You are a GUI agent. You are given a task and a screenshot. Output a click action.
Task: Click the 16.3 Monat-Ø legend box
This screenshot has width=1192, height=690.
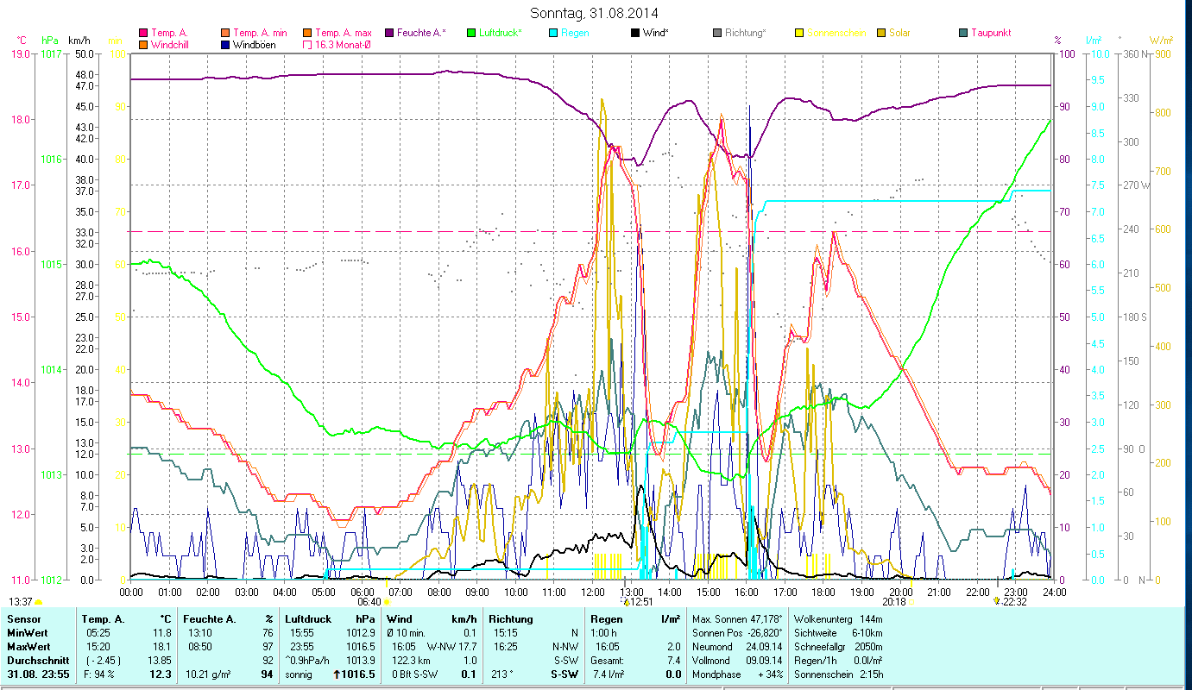click(306, 44)
